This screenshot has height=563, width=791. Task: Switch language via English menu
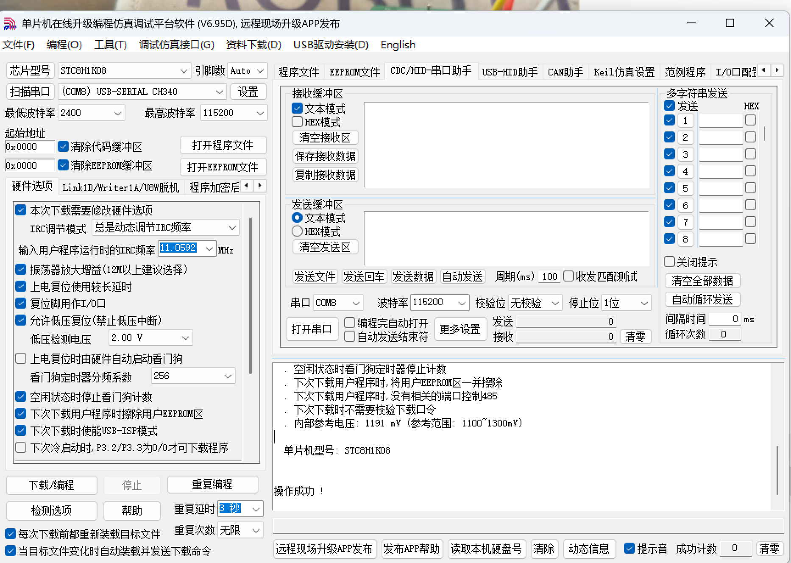coord(398,45)
